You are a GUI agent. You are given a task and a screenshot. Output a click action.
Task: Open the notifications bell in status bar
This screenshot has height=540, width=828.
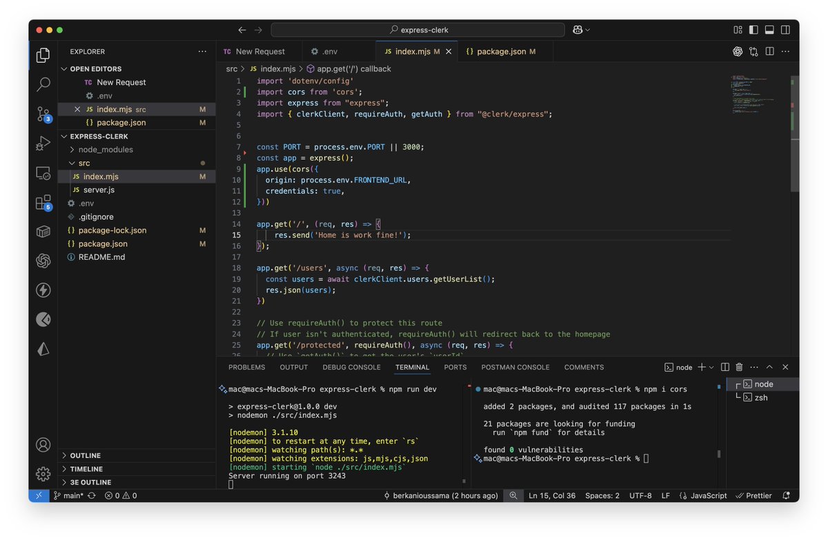(x=787, y=496)
